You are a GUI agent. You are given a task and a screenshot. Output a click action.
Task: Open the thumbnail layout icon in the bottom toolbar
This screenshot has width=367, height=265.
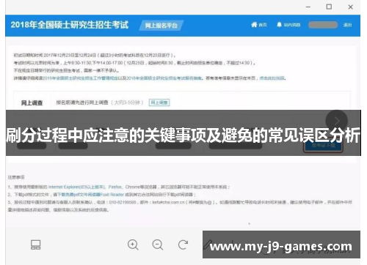(36, 245)
